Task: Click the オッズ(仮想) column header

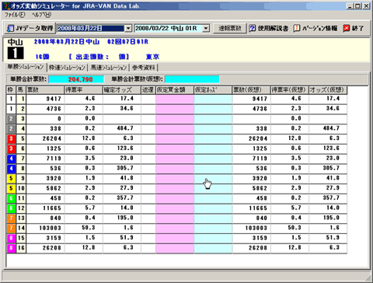Action: (x=328, y=90)
